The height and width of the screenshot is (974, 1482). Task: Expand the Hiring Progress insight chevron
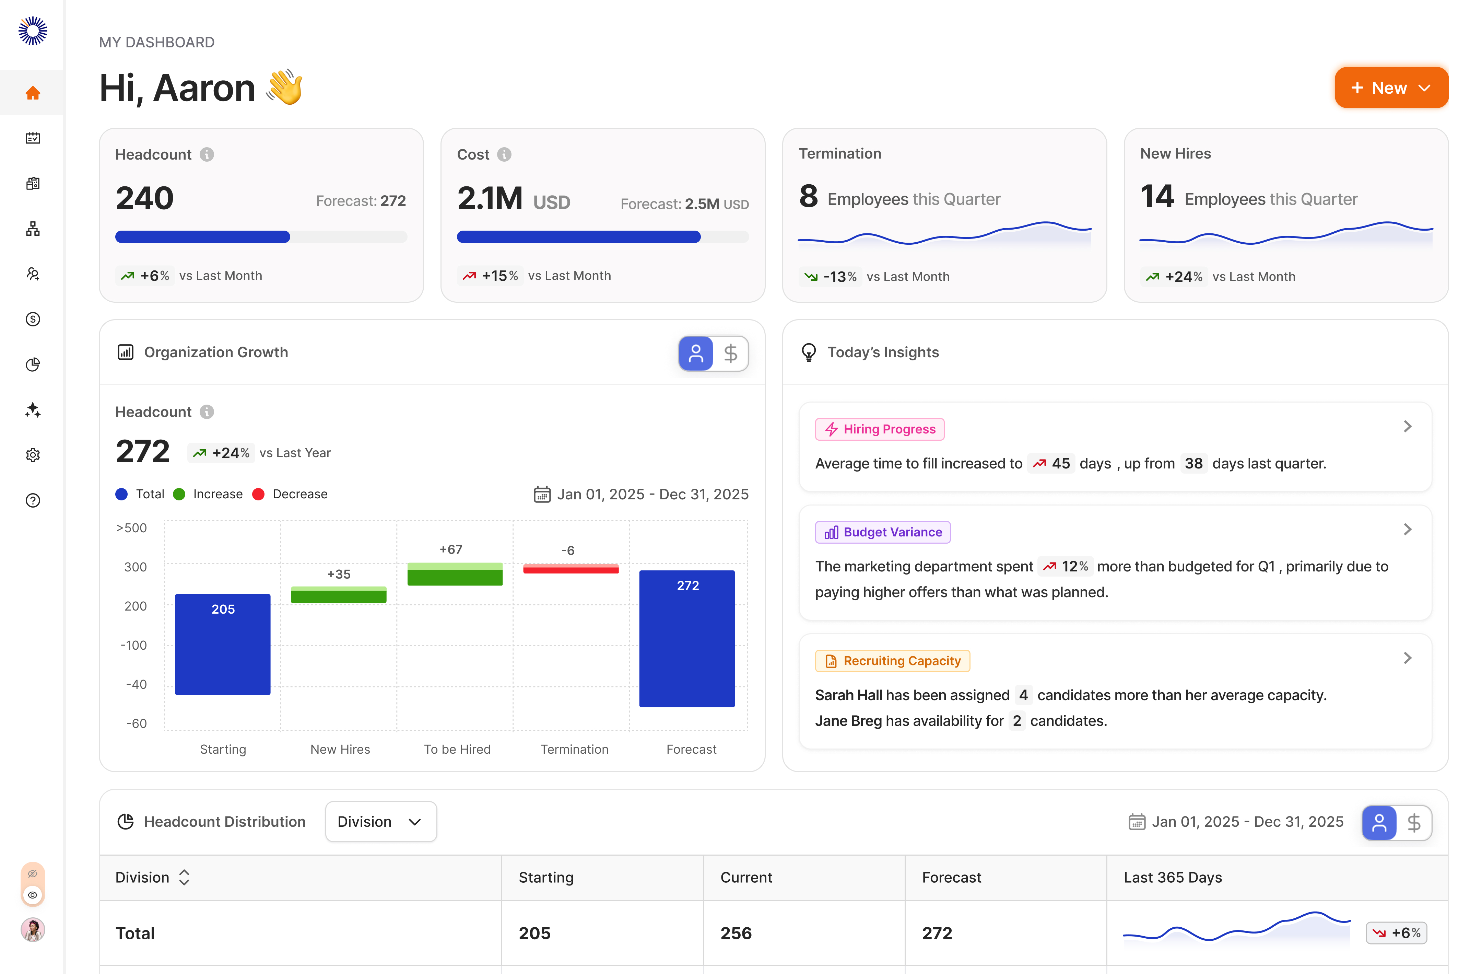(1407, 427)
